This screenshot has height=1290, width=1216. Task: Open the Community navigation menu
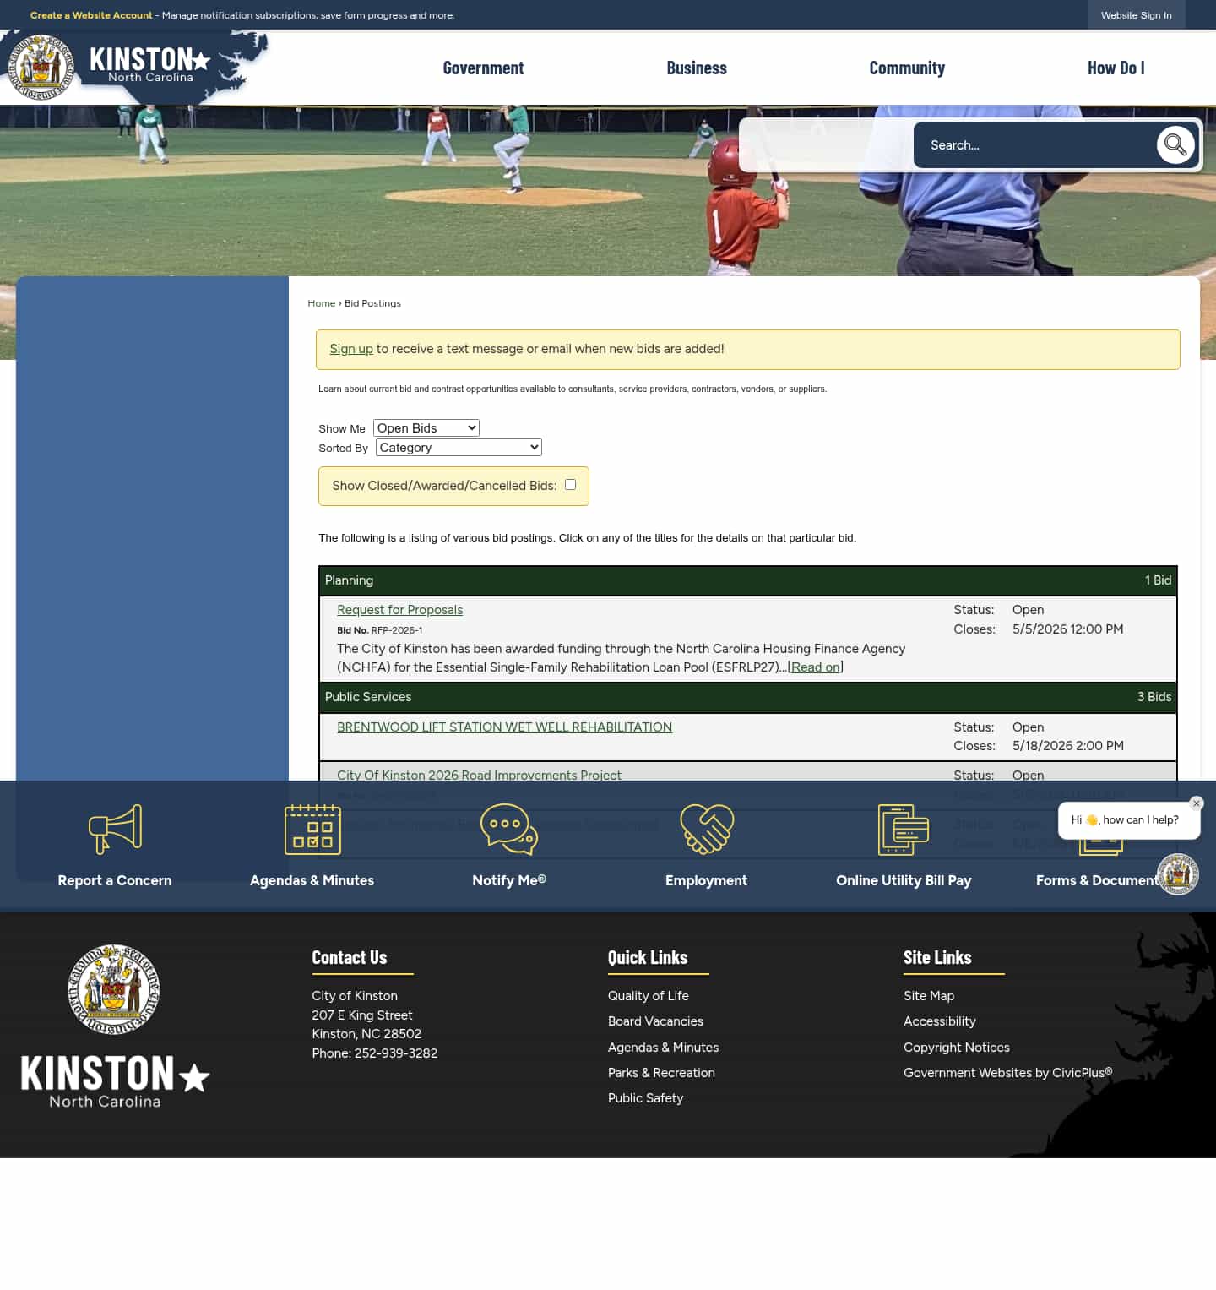[x=907, y=68]
